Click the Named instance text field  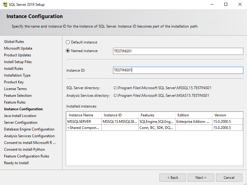178,51
